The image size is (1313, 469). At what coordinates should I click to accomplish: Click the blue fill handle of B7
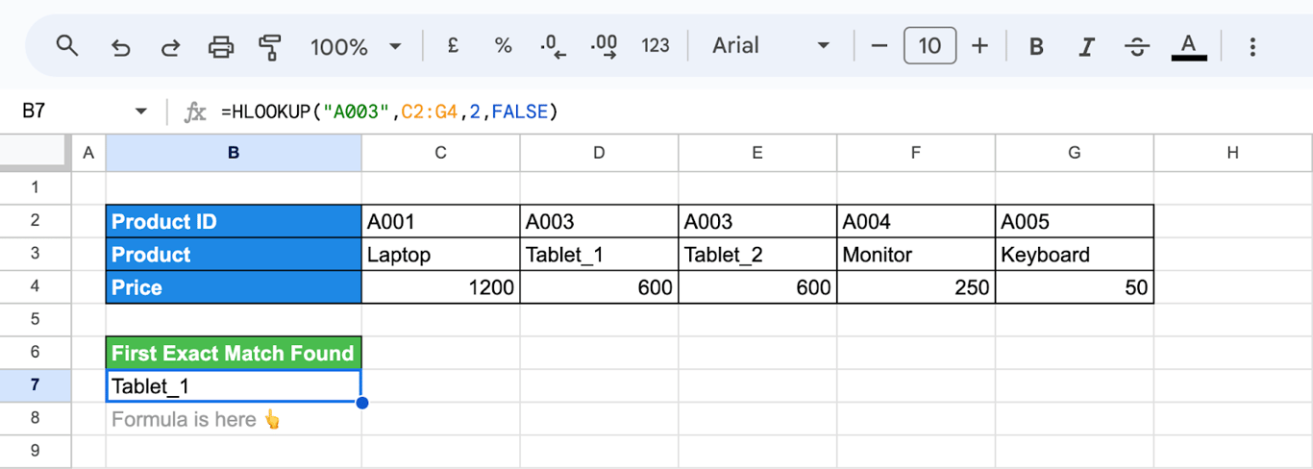point(361,402)
